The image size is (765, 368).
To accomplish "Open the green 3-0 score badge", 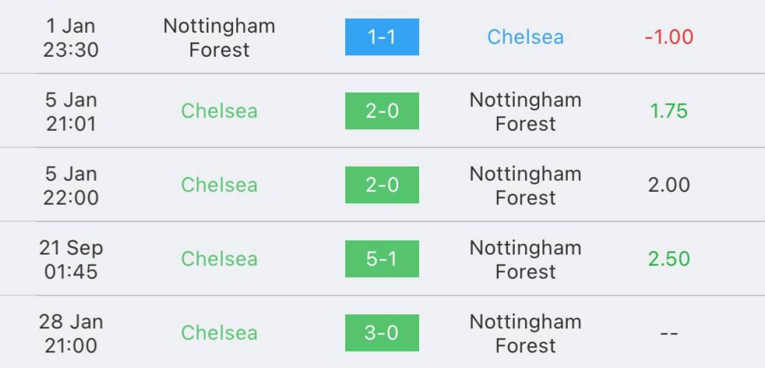I will click(x=382, y=333).
